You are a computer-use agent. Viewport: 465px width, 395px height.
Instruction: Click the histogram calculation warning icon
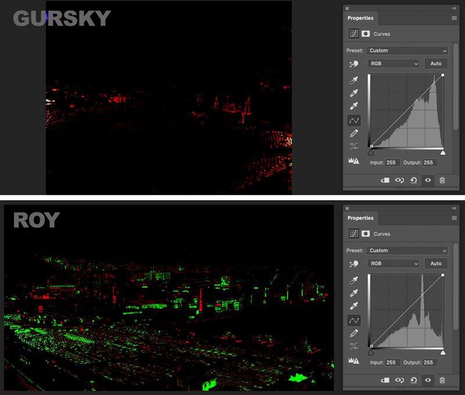pos(353,160)
